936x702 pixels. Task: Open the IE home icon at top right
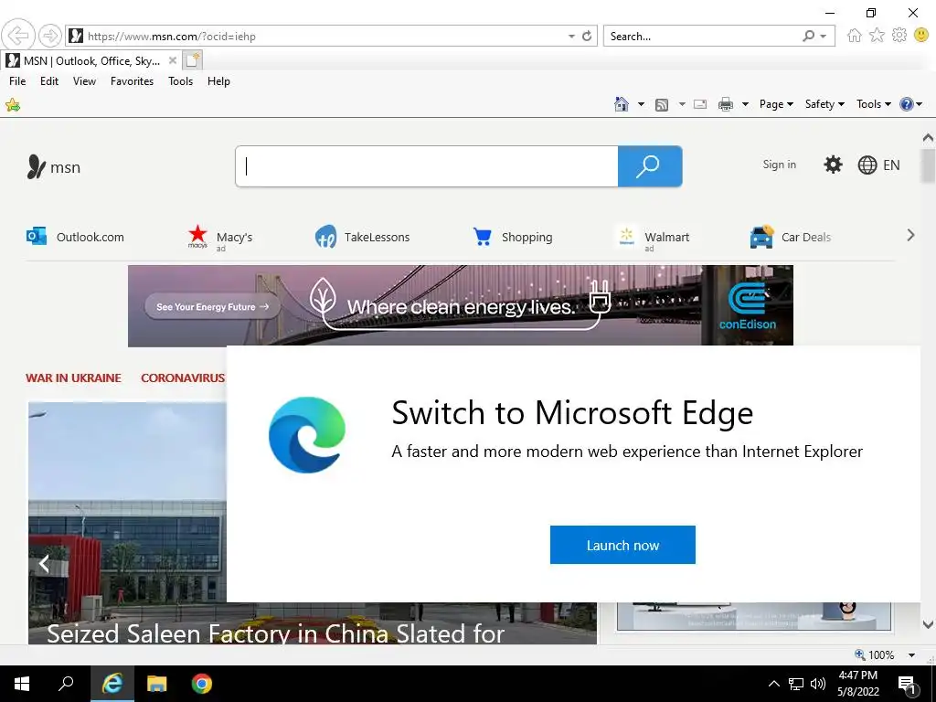855,36
